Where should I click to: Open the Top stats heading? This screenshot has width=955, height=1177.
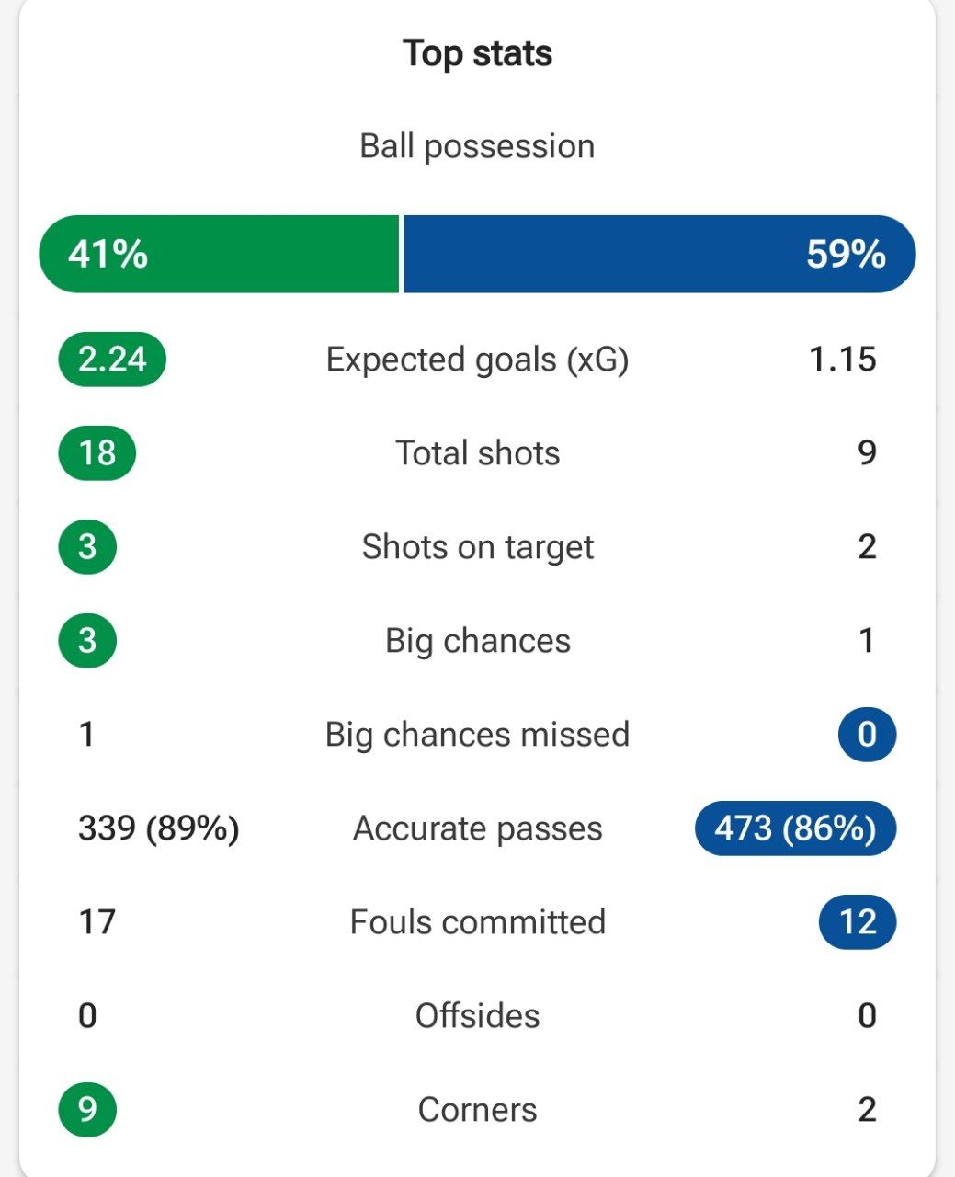point(477,53)
